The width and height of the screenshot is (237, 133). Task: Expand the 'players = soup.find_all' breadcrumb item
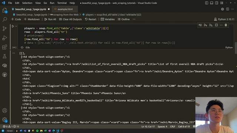point(112,15)
